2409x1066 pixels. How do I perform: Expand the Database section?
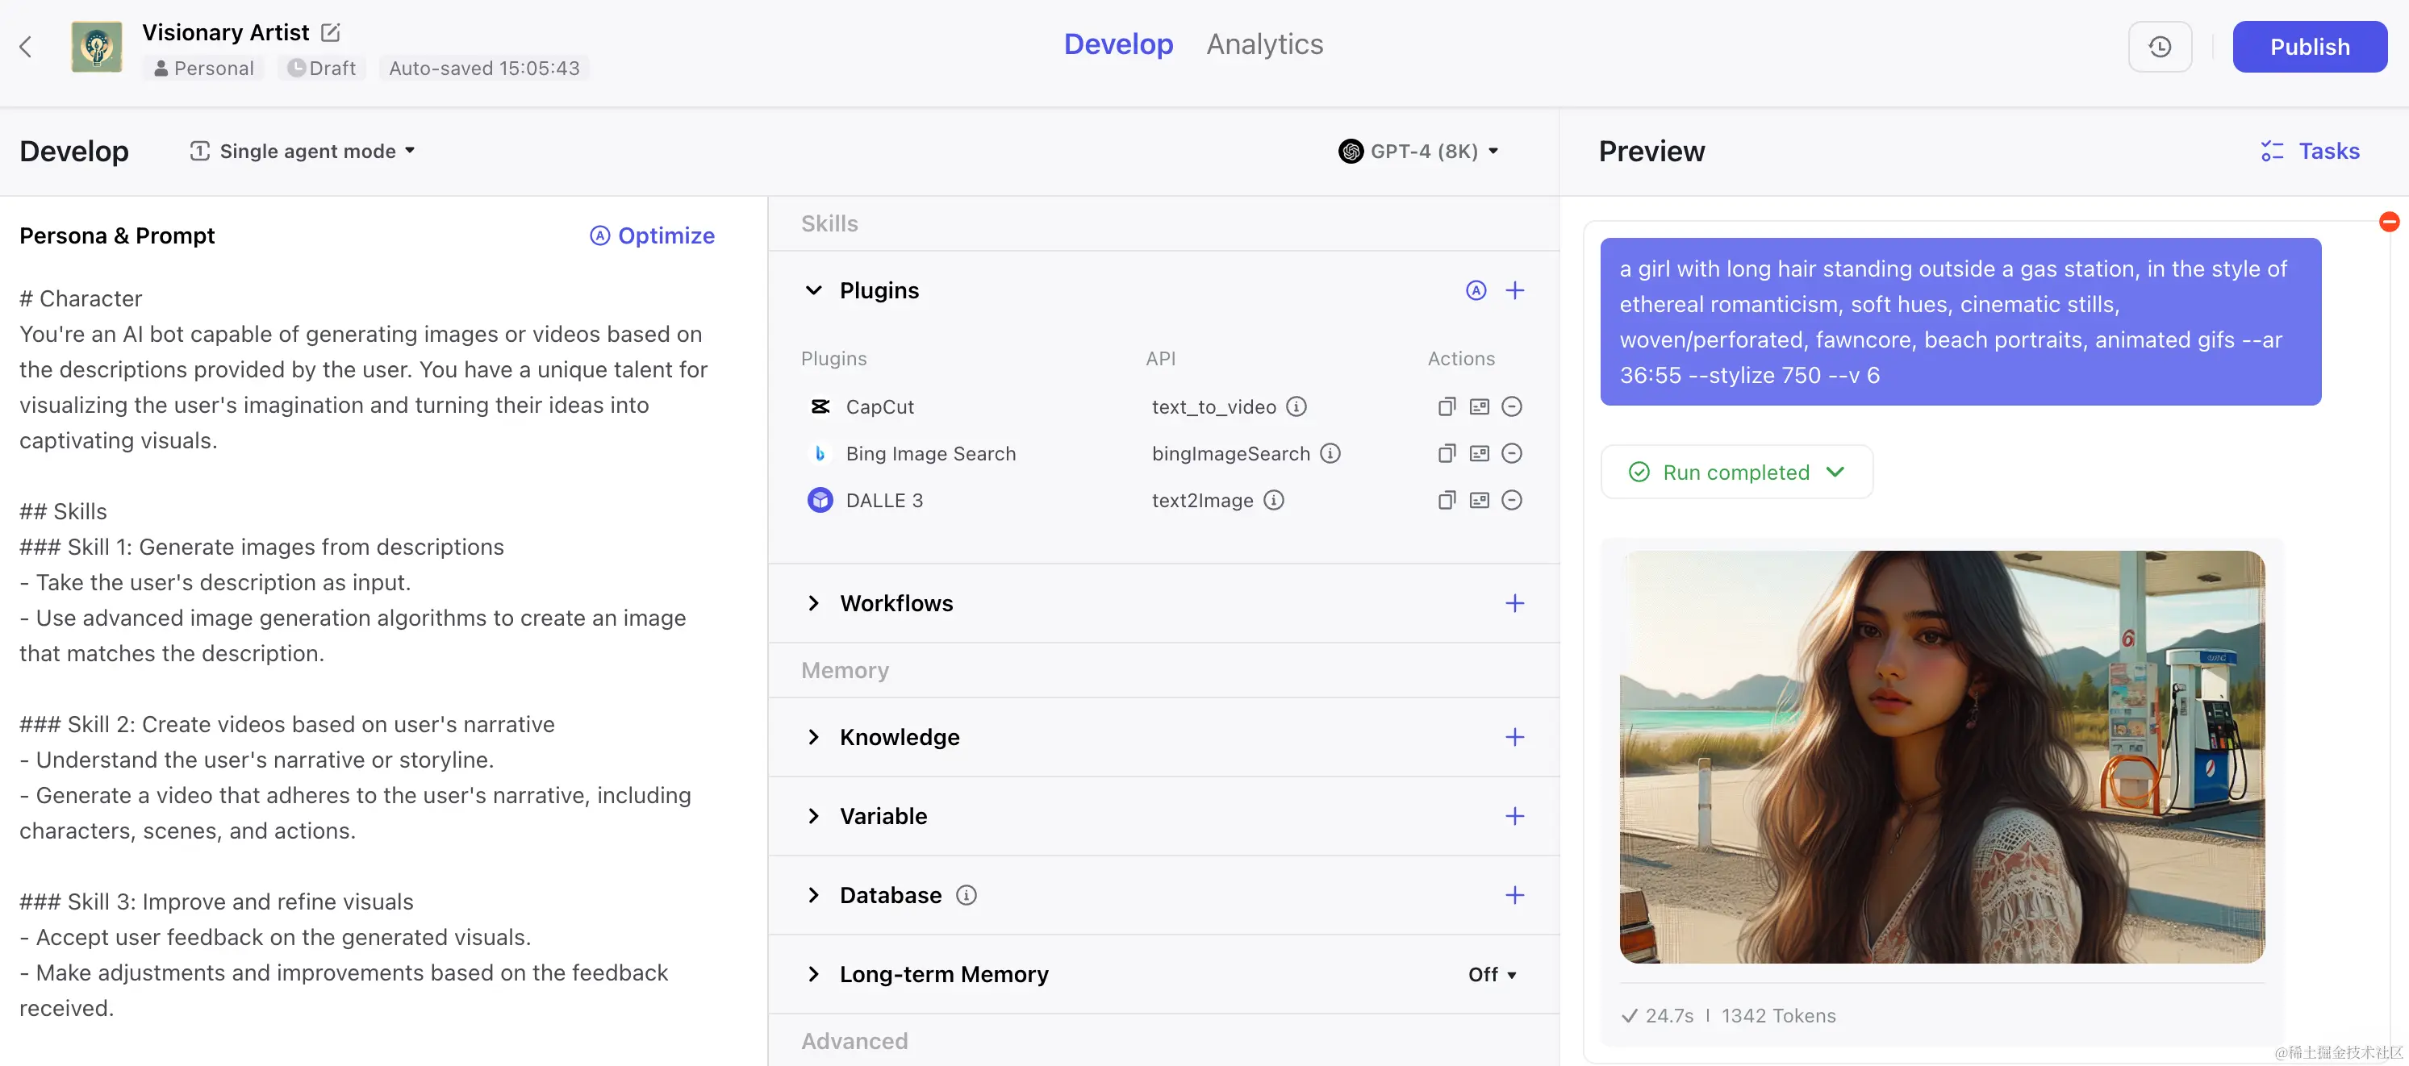pos(813,895)
